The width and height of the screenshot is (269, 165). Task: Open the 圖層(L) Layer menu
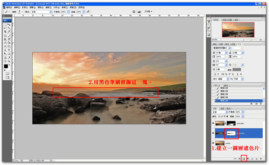(33, 7)
